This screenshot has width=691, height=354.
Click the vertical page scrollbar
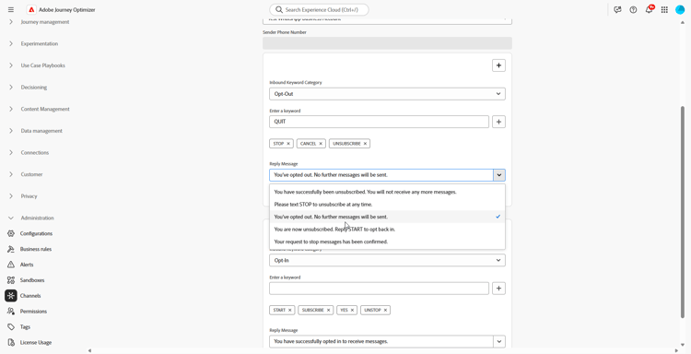683,212
